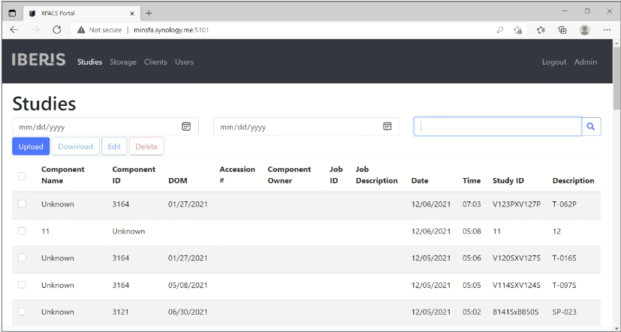Screen dimensions: 621x332
Task: Click the Upload button
Action: (x=31, y=146)
